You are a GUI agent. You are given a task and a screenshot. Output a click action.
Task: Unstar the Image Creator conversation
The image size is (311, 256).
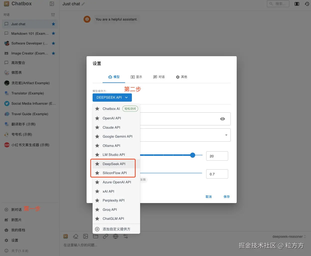click(x=53, y=53)
